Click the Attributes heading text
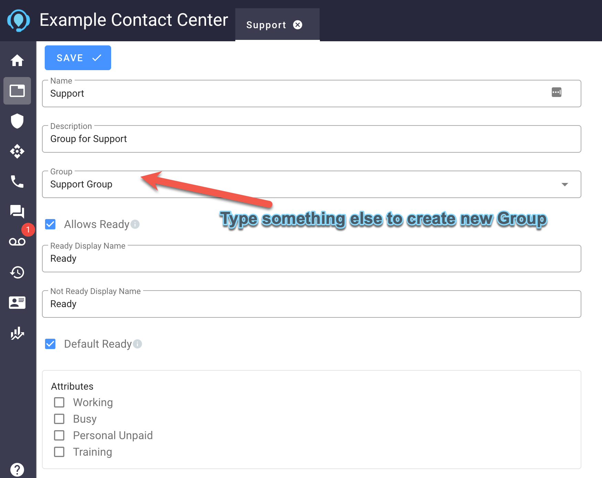 click(72, 386)
